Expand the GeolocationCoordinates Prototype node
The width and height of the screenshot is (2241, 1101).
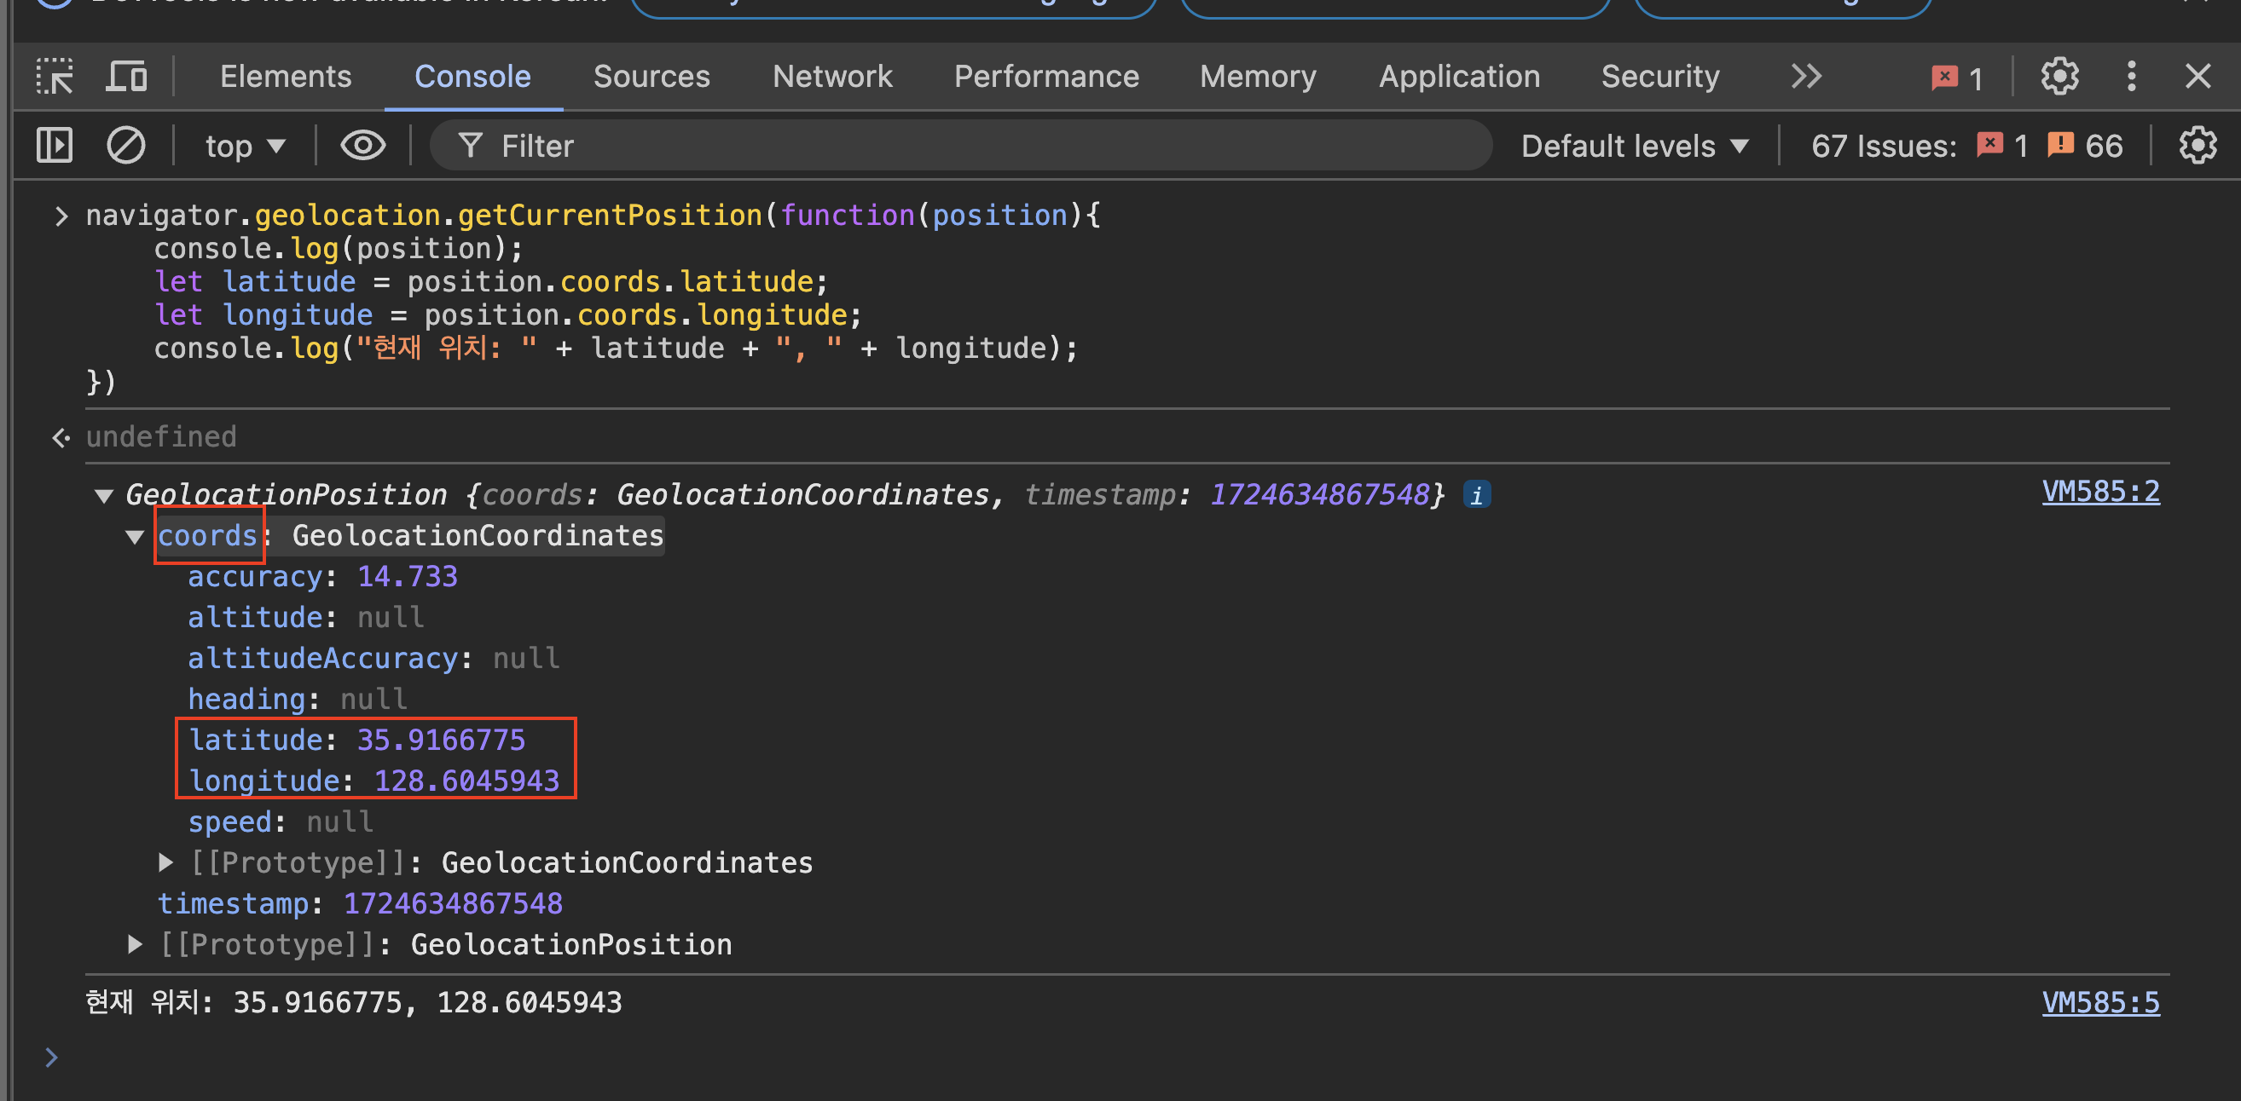point(165,862)
